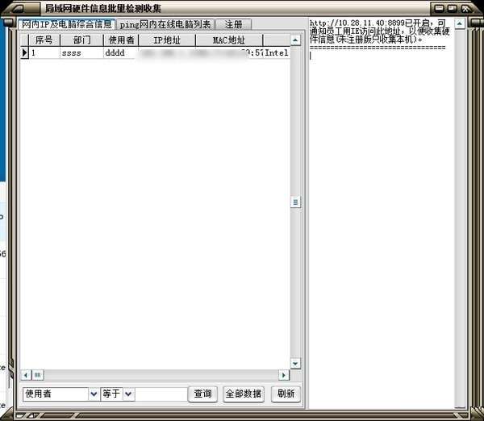The height and width of the screenshot is (421, 484).
Task: Click table horizontal scrollbar left arrow
Action: tap(26, 375)
